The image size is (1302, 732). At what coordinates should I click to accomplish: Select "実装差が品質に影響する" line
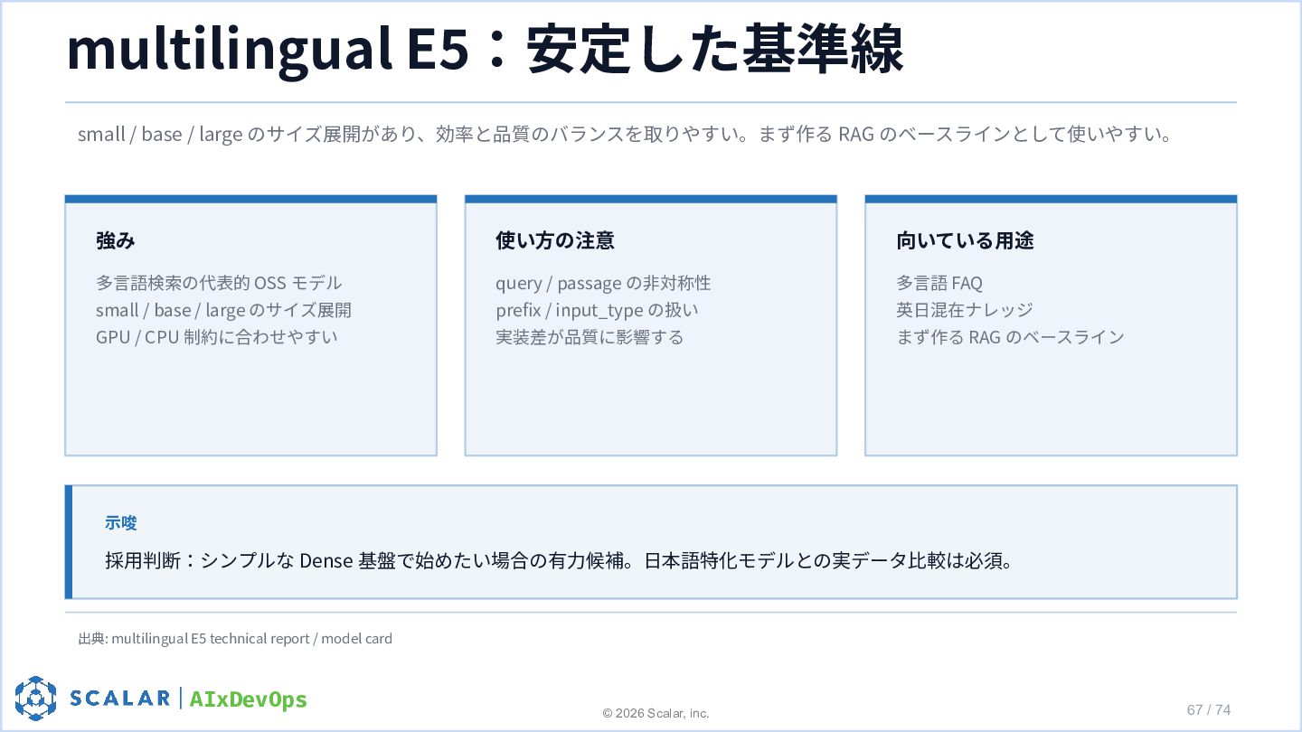[x=590, y=337]
